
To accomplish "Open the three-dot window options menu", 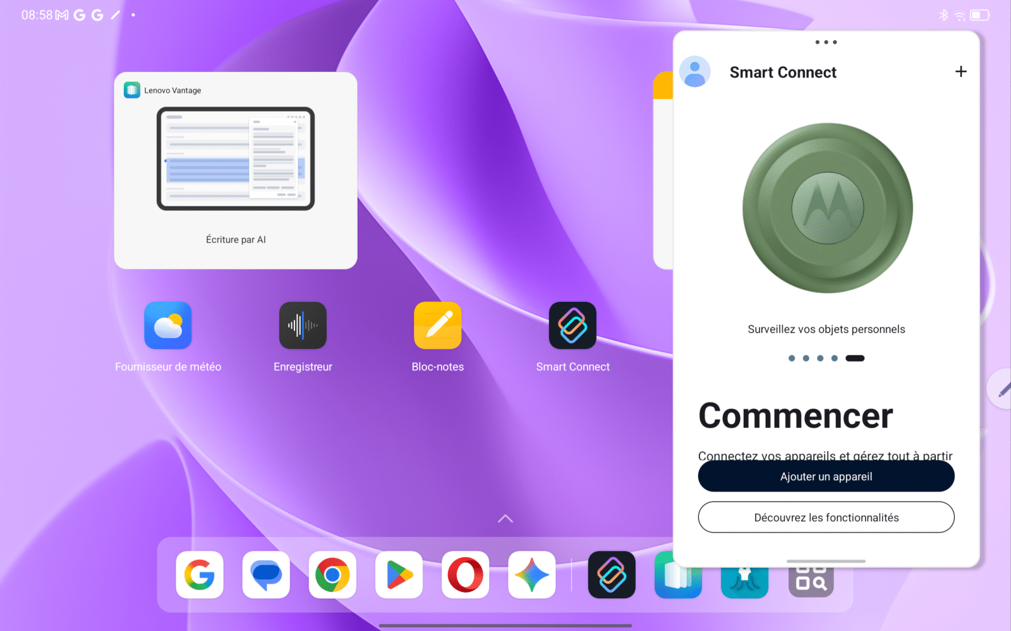I will click(826, 42).
